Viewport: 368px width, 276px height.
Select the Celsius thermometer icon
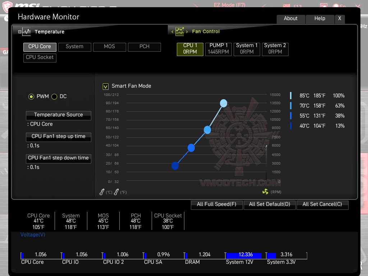click(x=102, y=192)
